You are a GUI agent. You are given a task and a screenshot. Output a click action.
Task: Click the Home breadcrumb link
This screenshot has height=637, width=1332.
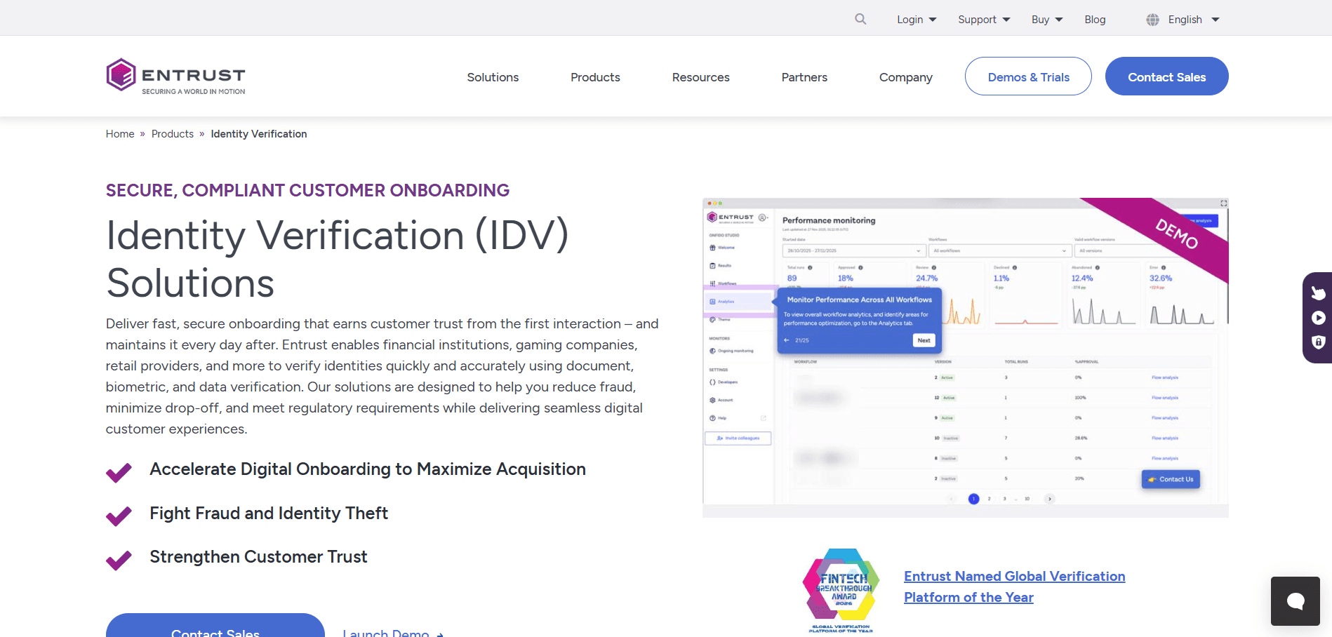click(120, 134)
